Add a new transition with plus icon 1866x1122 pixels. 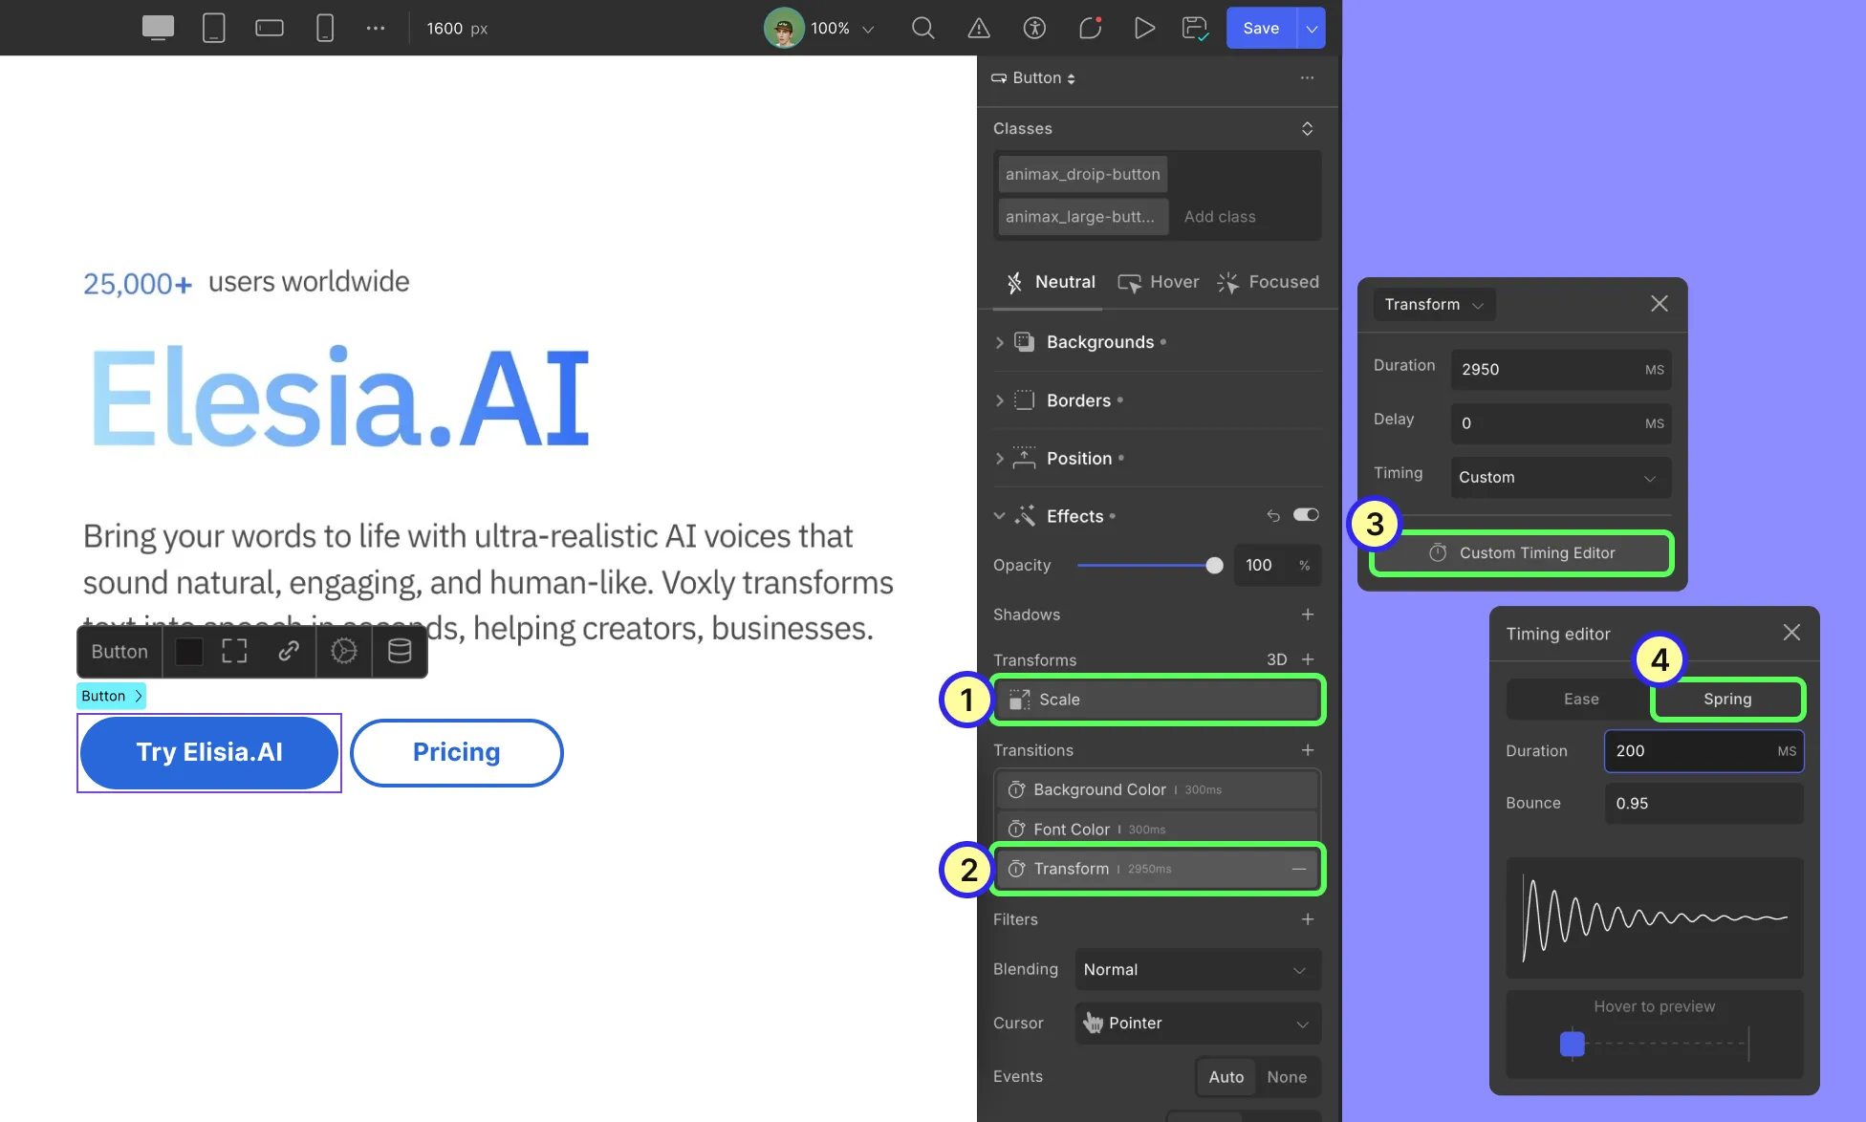(1308, 750)
